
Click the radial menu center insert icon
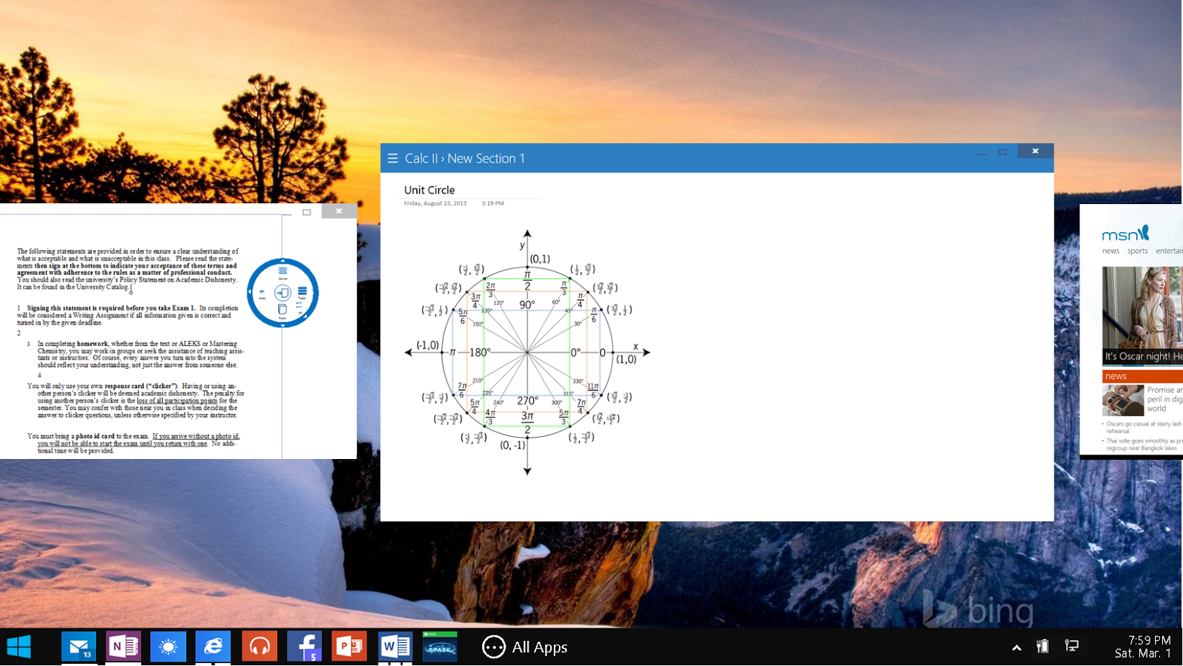coord(282,293)
